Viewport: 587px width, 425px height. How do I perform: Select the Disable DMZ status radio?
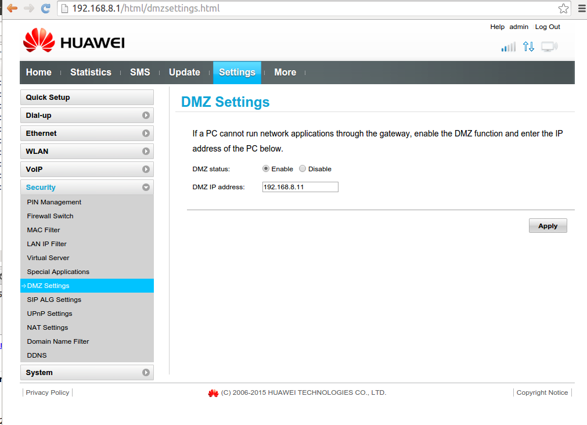[302, 169]
